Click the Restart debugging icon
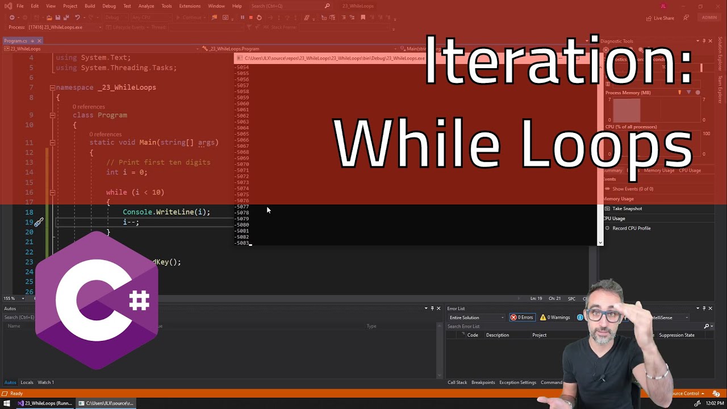Screen dimensions: 727x409 click(x=259, y=18)
